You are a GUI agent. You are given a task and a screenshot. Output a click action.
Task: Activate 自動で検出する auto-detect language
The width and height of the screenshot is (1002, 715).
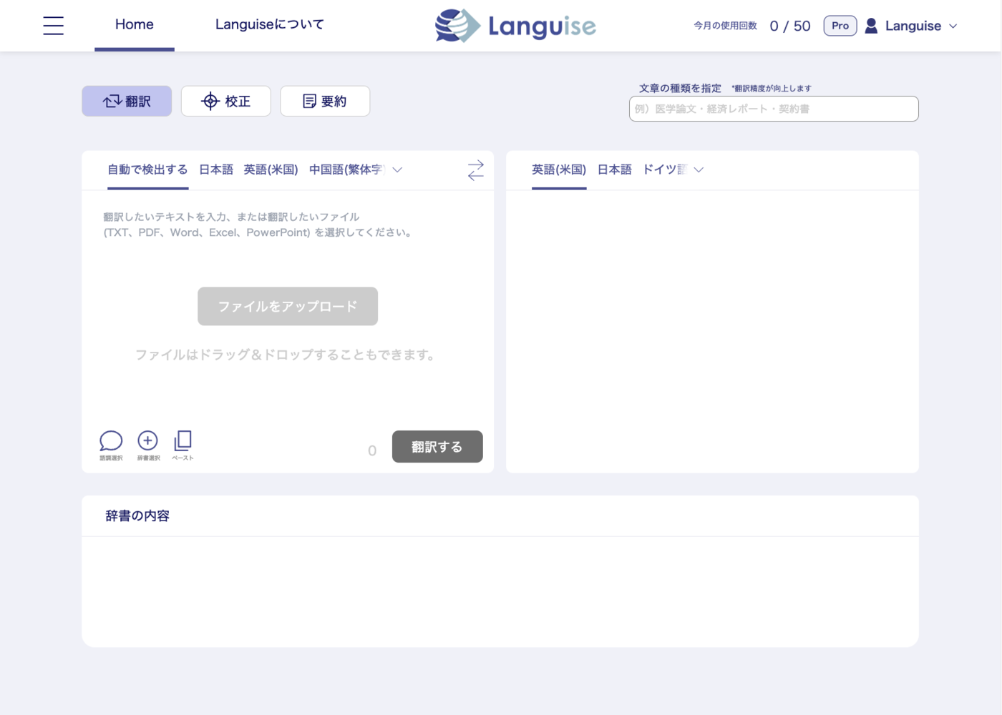147,169
